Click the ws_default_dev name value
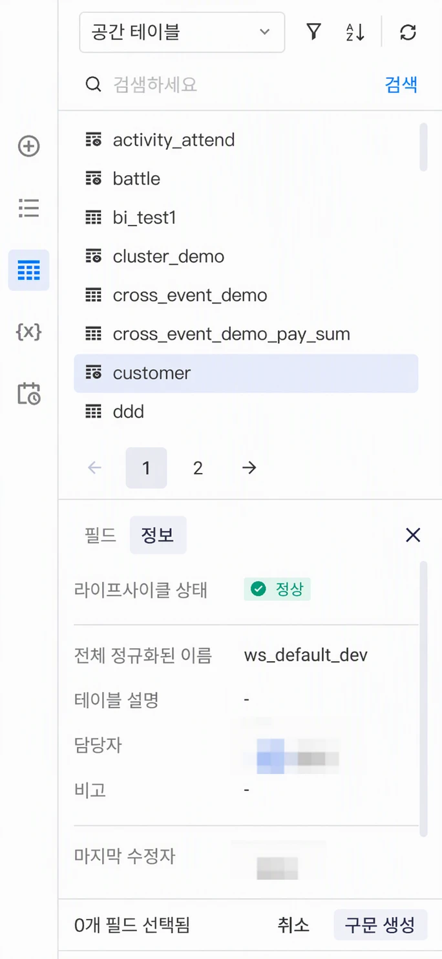Viewport: 442px width, 959px height. click(x=306, y=655)
